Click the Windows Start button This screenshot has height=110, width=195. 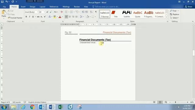(4, 107)
